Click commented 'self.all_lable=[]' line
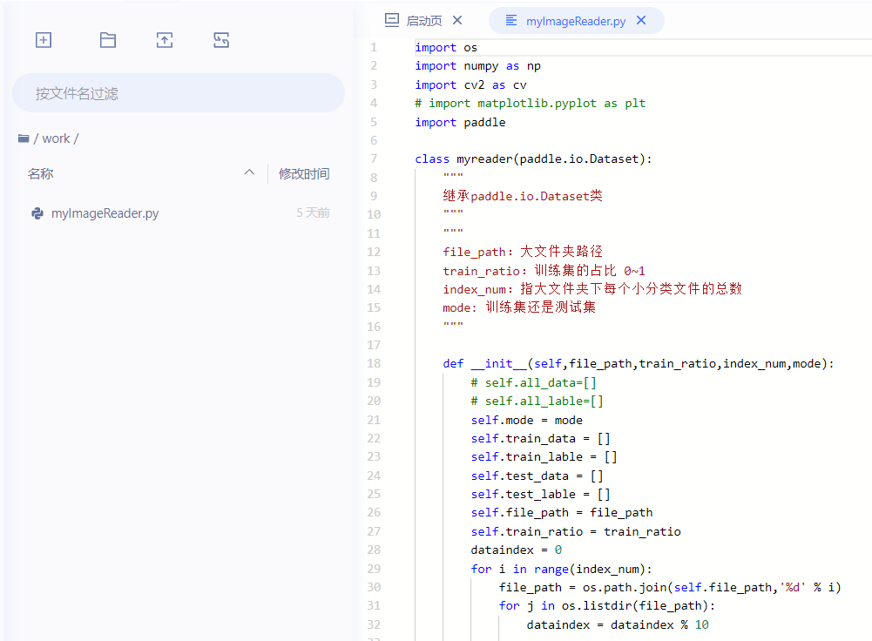 (x=537, y=401)
